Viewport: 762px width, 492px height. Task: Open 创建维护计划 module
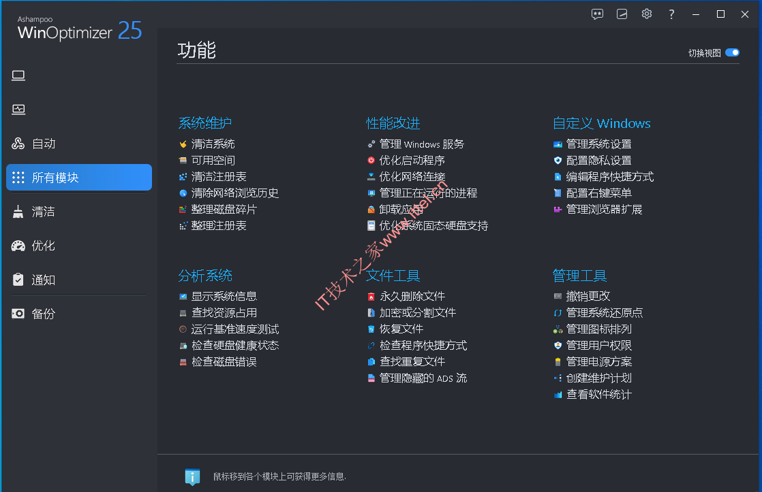598,378
